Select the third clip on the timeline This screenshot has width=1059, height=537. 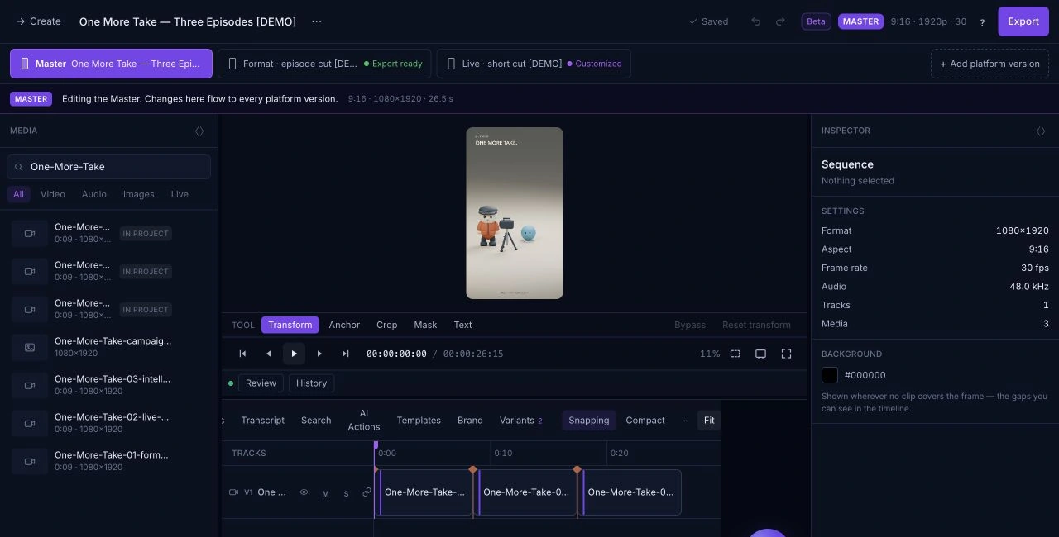click(632, 492)
